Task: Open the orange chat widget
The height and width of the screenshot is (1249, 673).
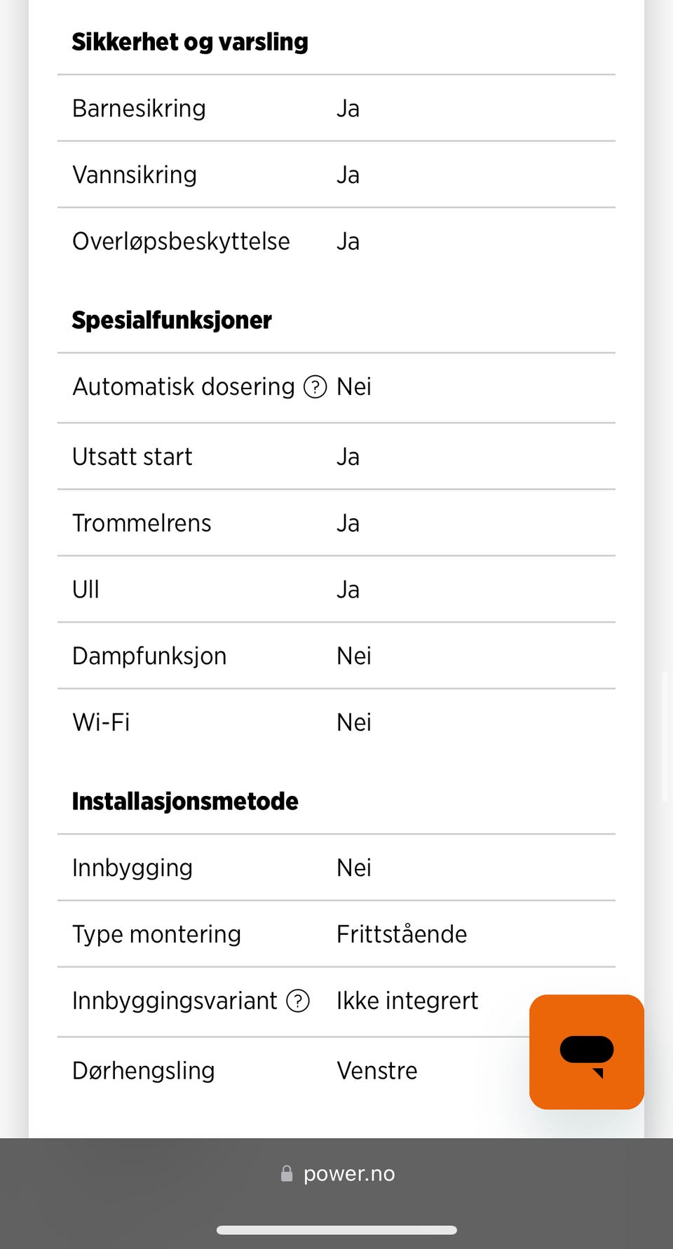Action: tap(586, 1051)
